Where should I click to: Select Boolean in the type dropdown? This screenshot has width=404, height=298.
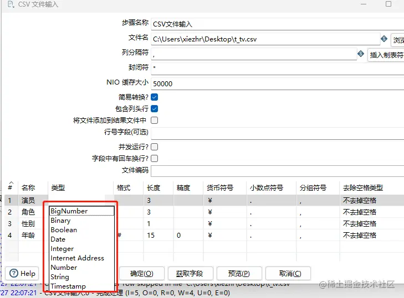click(x=81, y=230)
